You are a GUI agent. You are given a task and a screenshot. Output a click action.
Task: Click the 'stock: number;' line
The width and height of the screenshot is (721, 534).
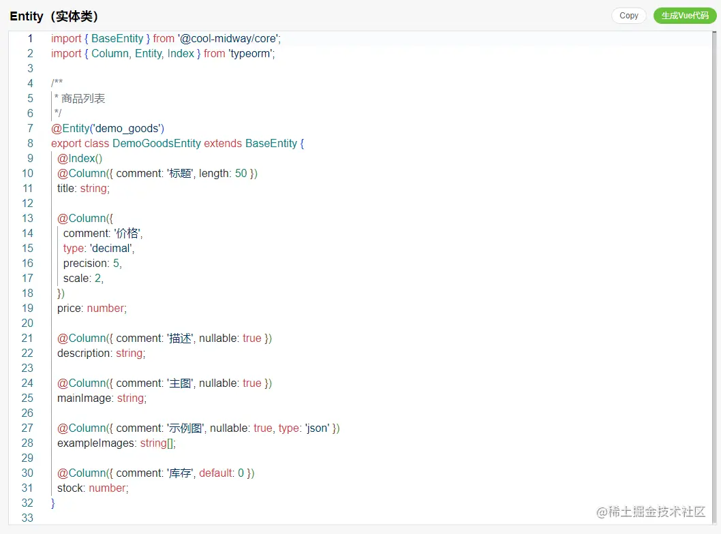tap(93, 488)
